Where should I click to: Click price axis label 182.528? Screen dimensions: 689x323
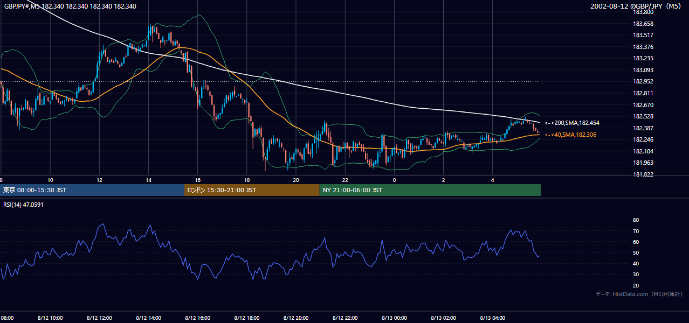pos(643,116)
